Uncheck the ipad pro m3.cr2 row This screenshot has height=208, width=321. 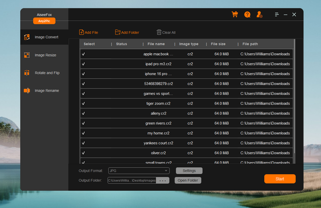[x=83, y=64]
